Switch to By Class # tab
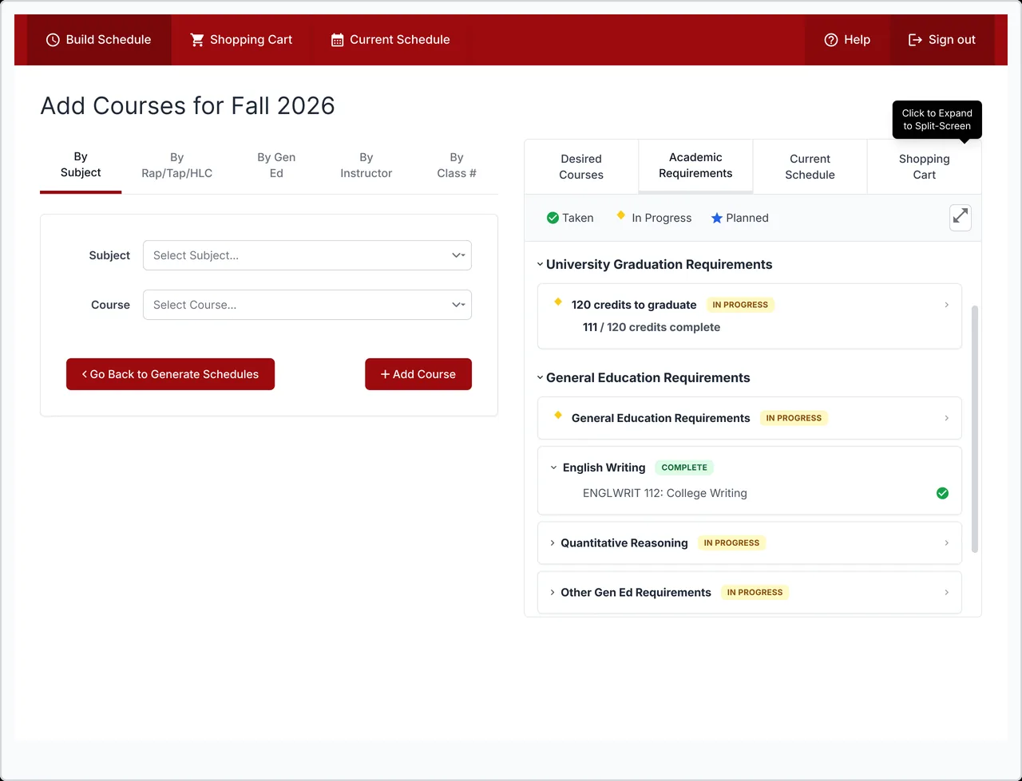 point(457,165)
